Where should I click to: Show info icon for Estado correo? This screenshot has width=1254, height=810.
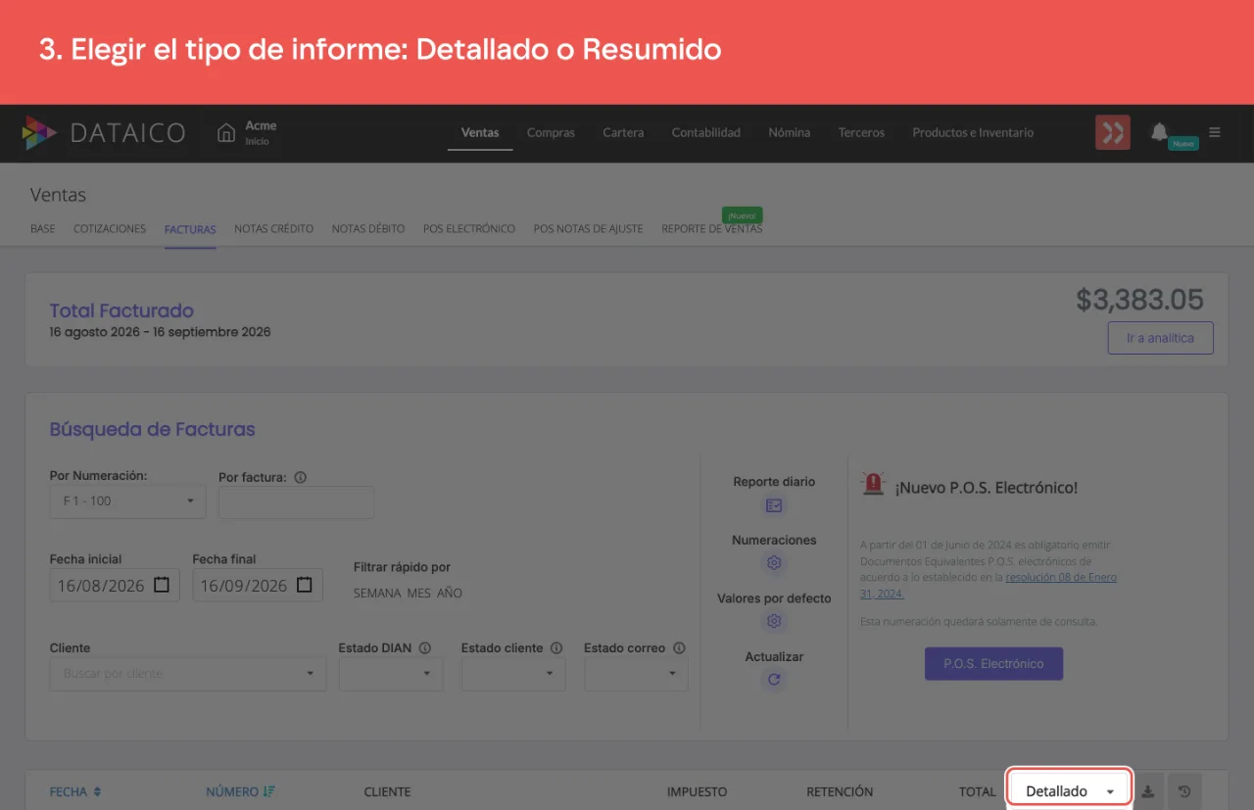[x=679, y=648]
